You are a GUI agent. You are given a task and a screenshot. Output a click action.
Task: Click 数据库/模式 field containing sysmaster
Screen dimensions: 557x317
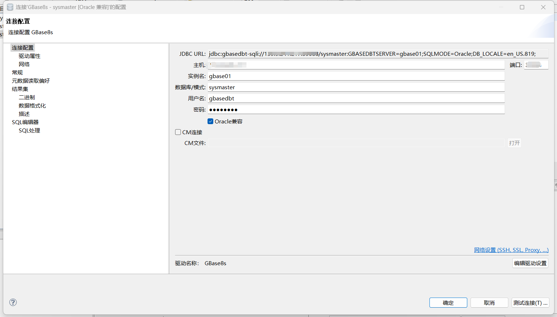[x=356, y=87]
